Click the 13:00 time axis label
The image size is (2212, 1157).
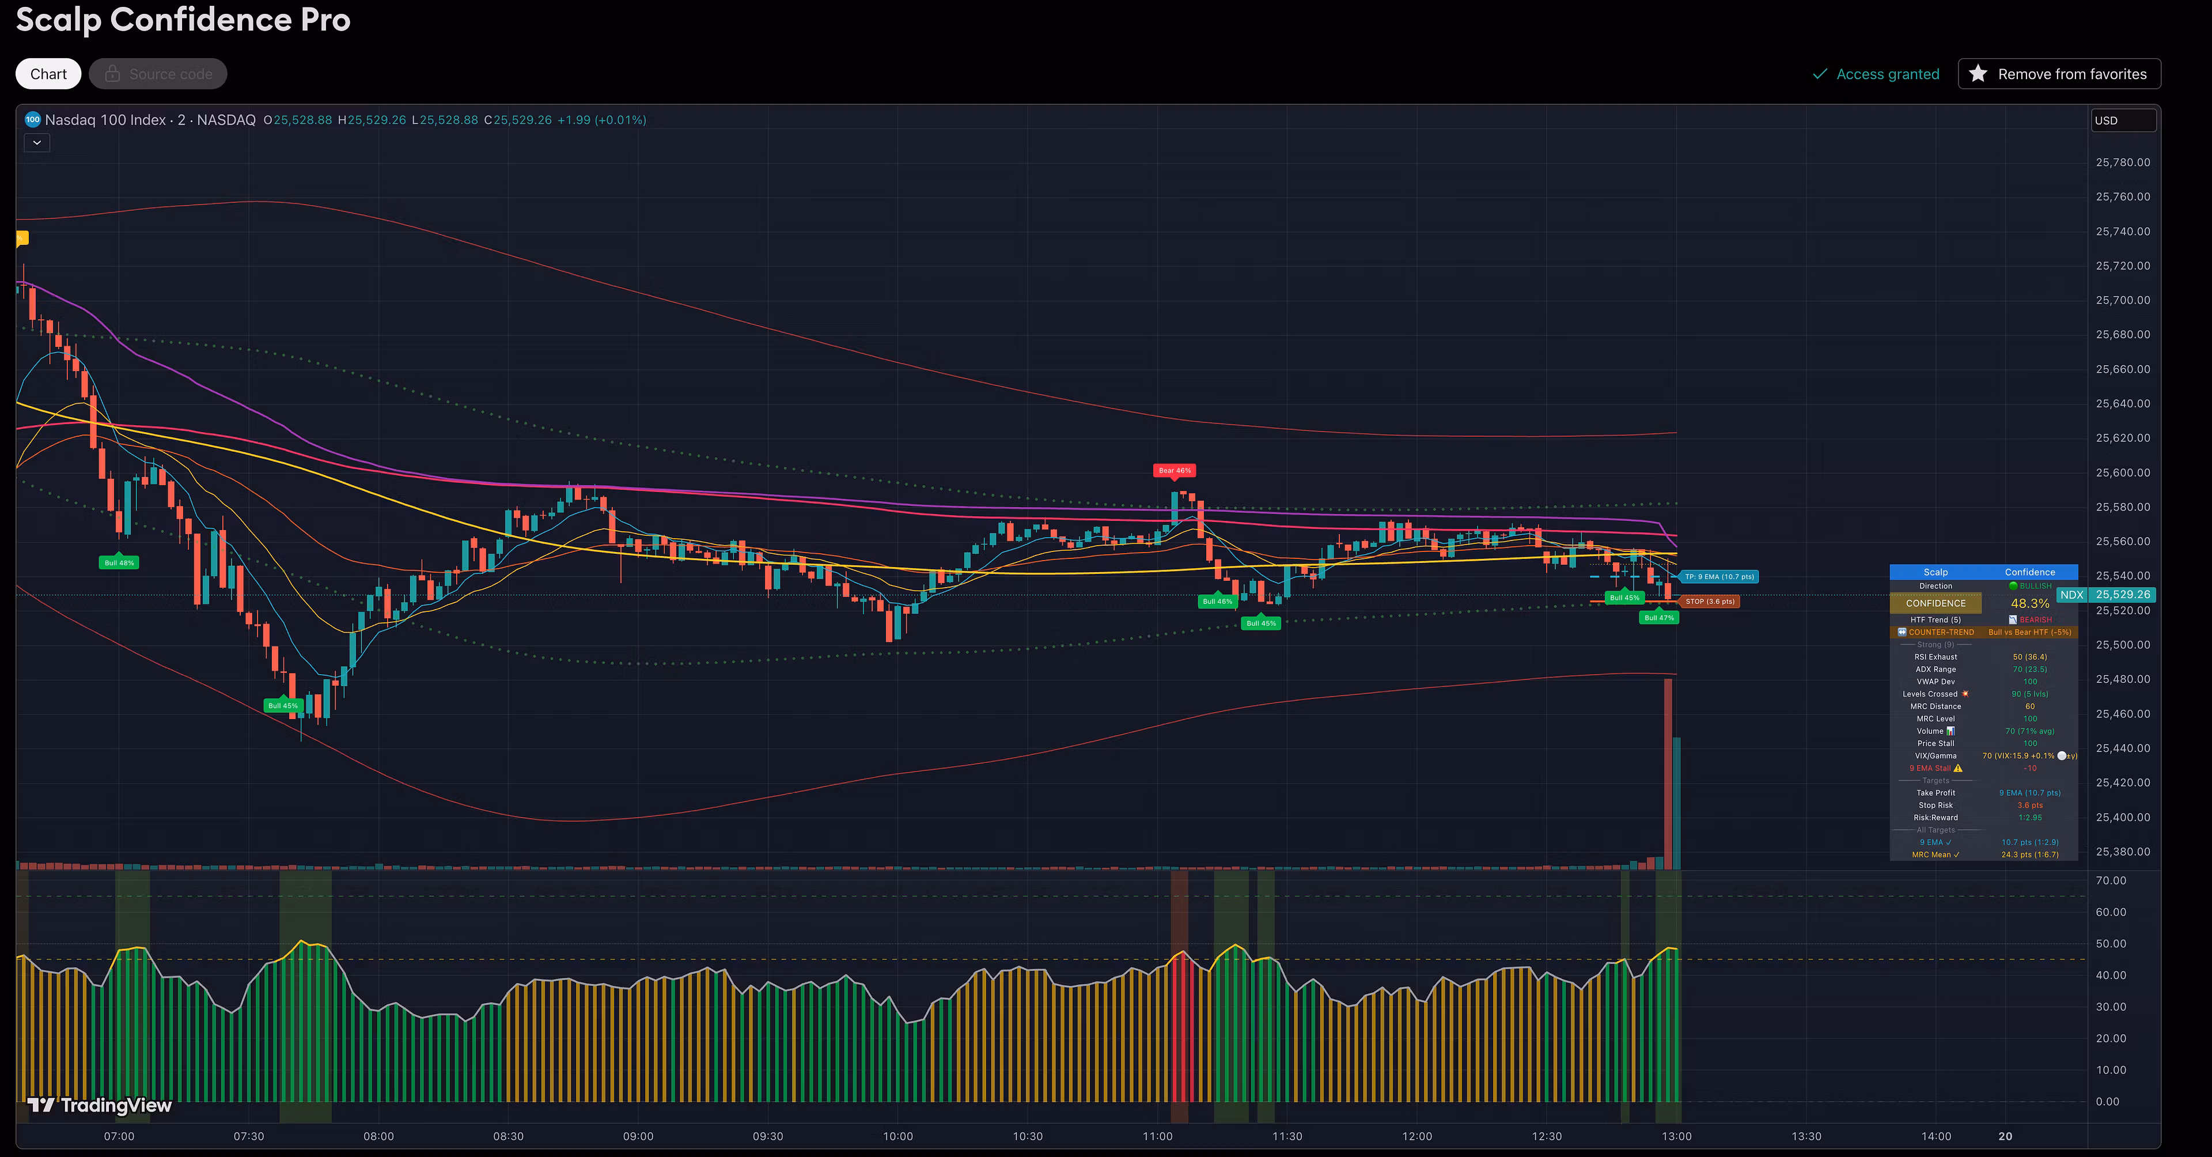(x=1676, y=1136)
